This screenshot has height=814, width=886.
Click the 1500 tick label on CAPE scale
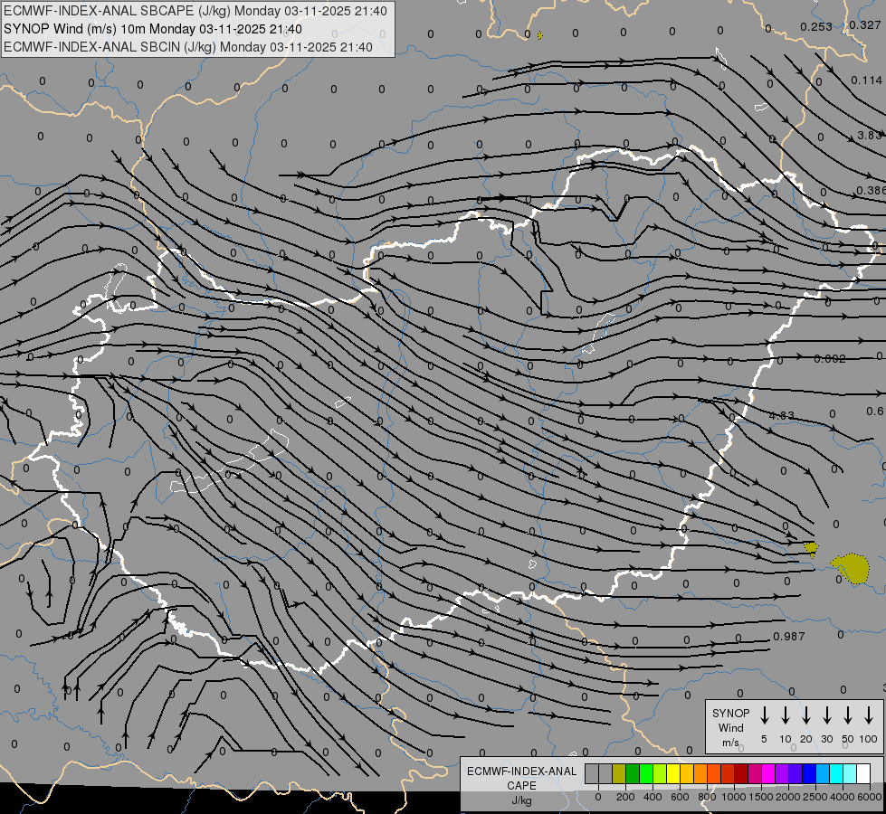[x=761, y=797]
